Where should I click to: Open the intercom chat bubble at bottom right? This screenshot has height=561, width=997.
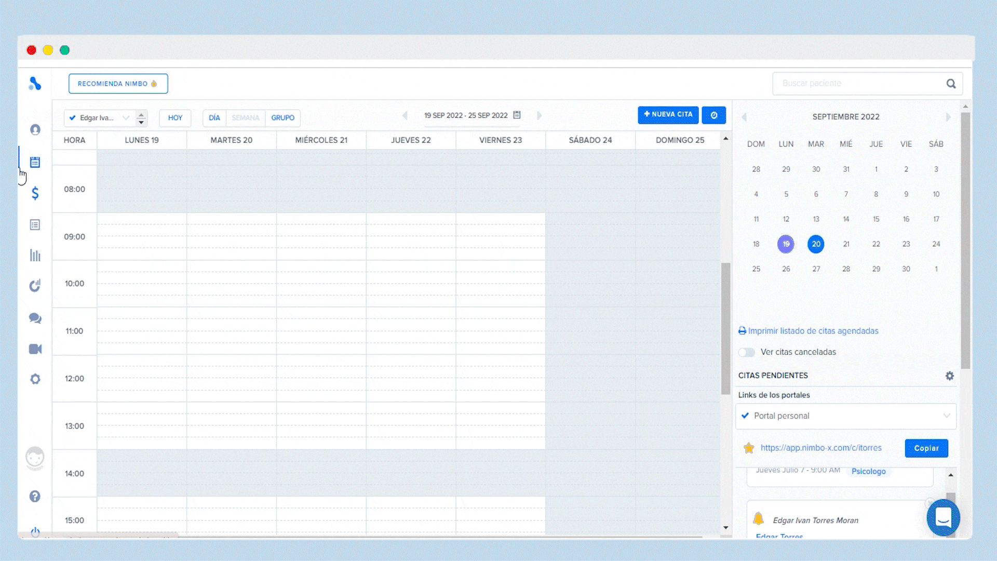pos(944,517)
